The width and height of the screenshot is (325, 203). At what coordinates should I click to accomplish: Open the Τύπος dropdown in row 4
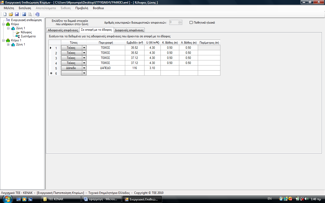coord(84,63)
